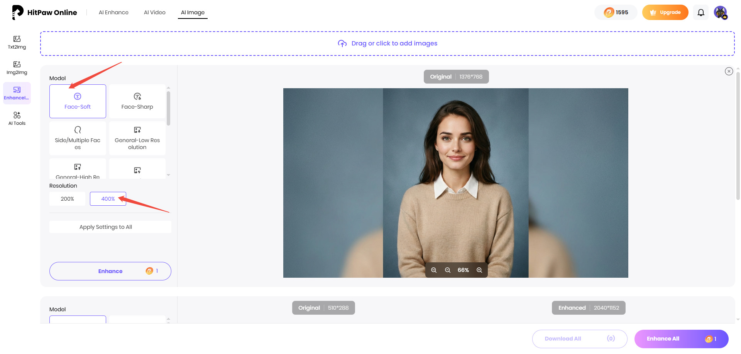The height and width of the screenshot is (354, 741).
Task: Open the Upgrade page
Action: click(x=665, y=12)
